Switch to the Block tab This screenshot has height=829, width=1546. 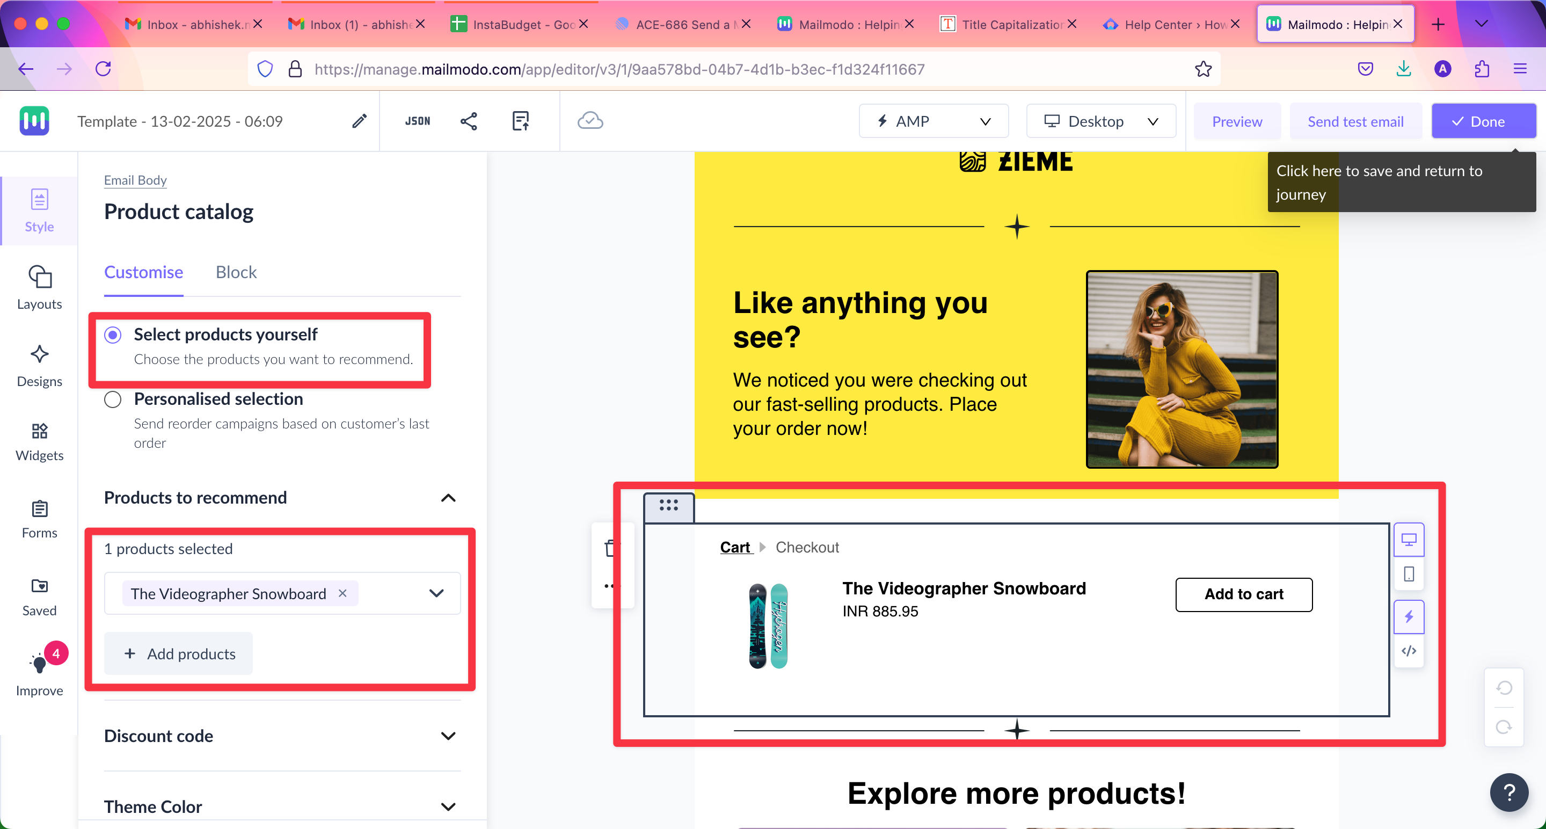coord(236,272)
